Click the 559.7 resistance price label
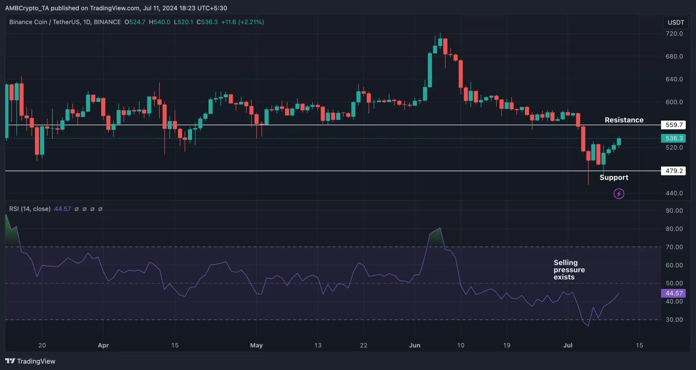This screenshot has width=696, height=370. pos(673,125)
